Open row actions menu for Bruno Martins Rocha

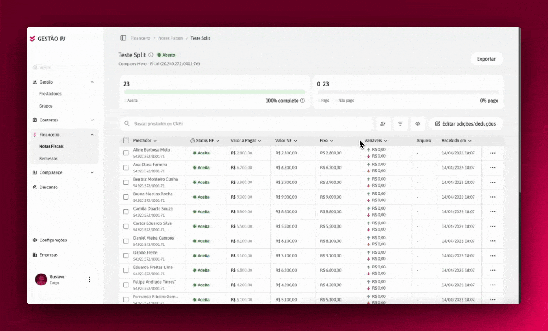493,197
